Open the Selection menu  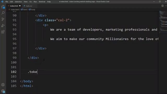tap(18, 2)
